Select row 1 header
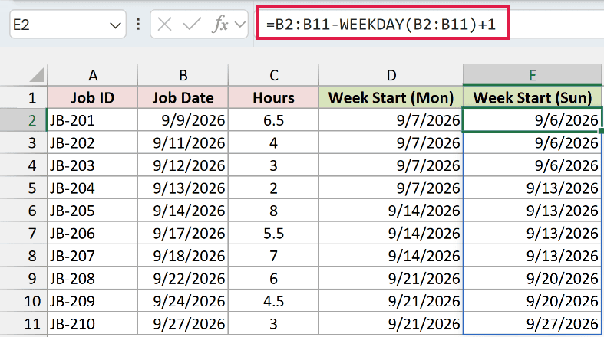This screenshot has height=337, width=604. 24,97
